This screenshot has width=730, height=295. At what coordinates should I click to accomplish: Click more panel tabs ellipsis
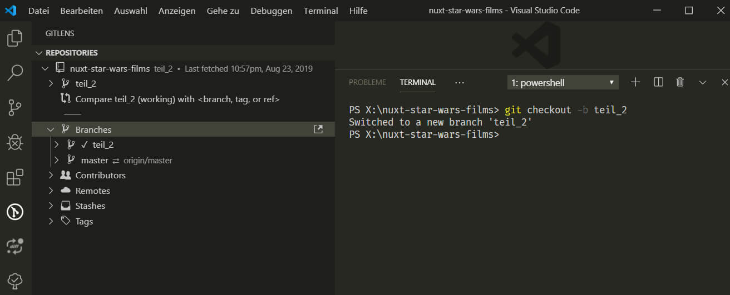[460, 82]
